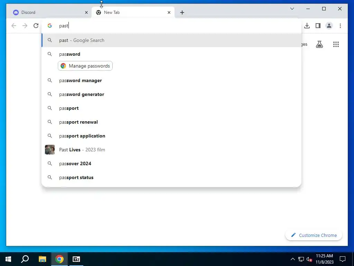Open the Windows notification center
The image size is (354, 266).
coord(343,259)
